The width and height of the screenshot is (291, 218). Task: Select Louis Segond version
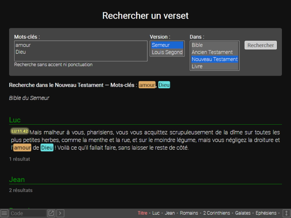point(167,52)
